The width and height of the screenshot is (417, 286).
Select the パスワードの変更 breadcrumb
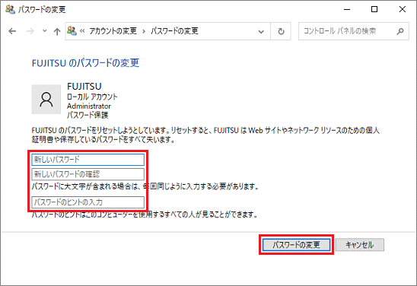pos(174,31)
